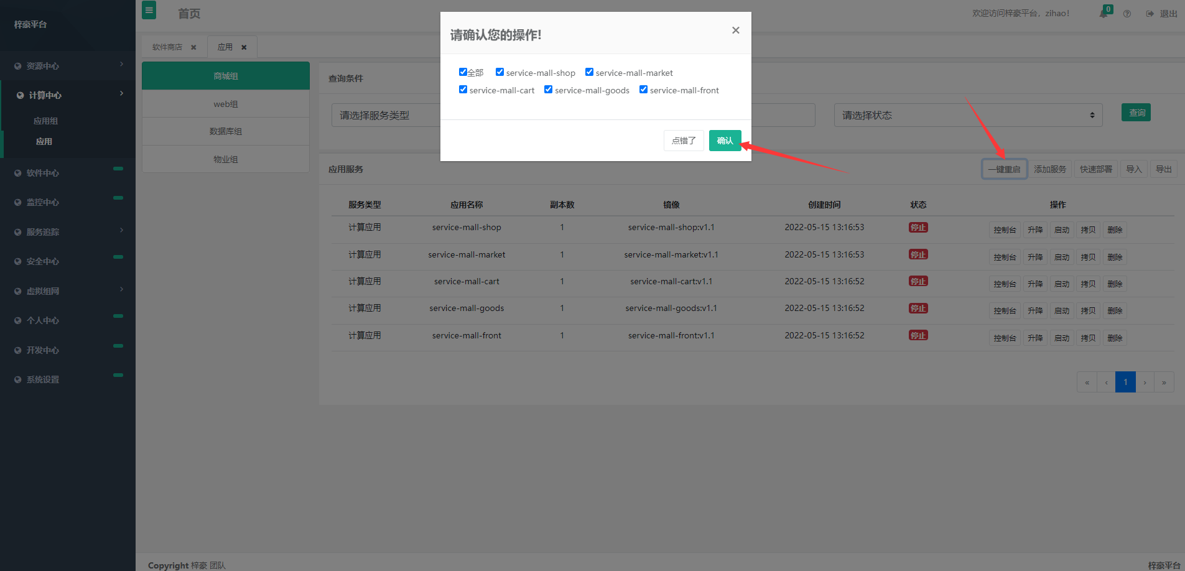Expand the 资源中心 menu chevron
The width and height of the screenshot is (1185, 571).
coord(121,64)
